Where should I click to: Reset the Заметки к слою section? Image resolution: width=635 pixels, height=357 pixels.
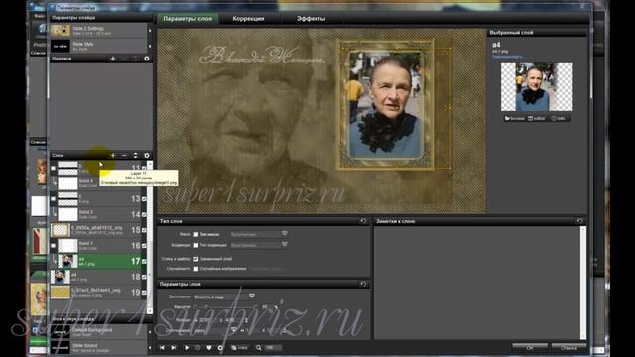pyautogui.click(x=579, y=221)
